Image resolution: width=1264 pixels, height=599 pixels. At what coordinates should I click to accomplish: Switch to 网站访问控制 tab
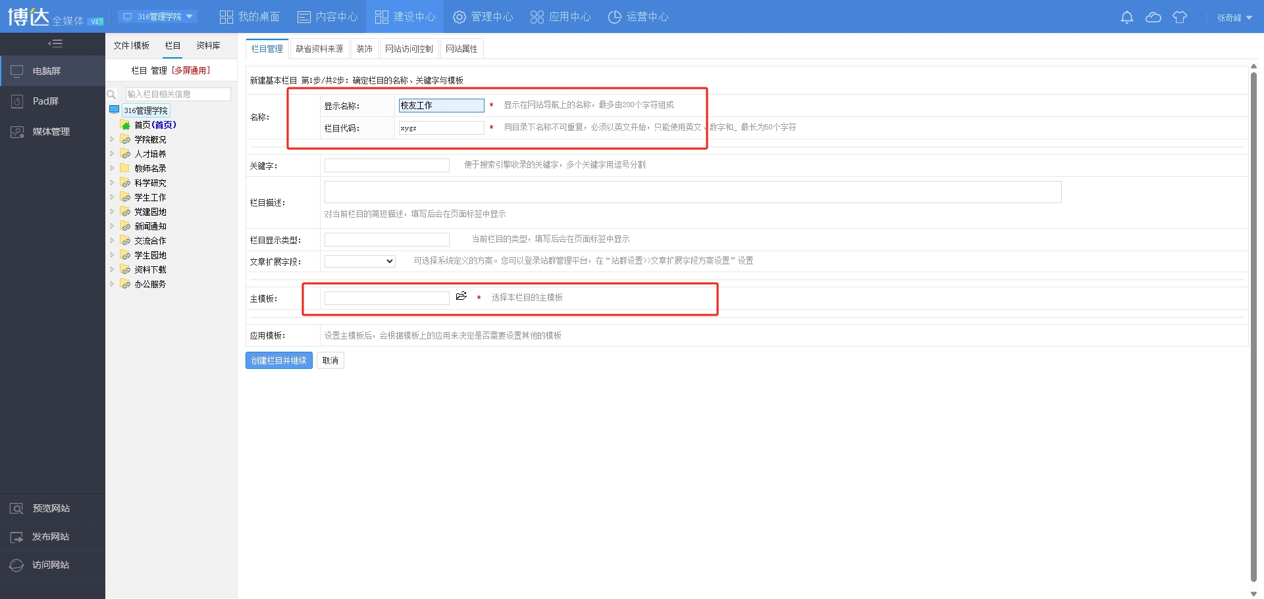pyautogui.click(x=409, y=49)
